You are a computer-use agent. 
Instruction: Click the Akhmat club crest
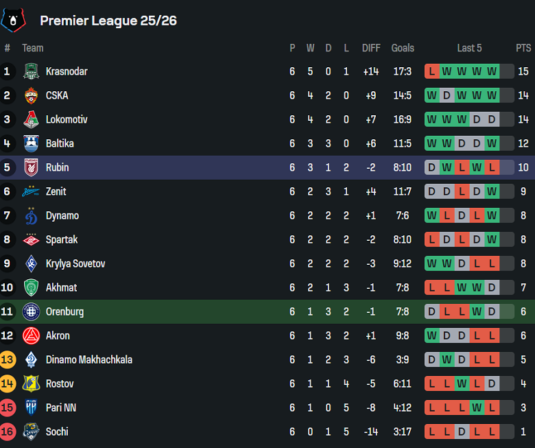tap(31, 287)
